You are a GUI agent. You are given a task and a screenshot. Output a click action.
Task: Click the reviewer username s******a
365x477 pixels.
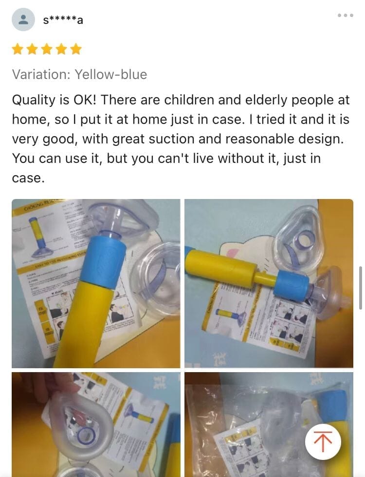point(63,20)
